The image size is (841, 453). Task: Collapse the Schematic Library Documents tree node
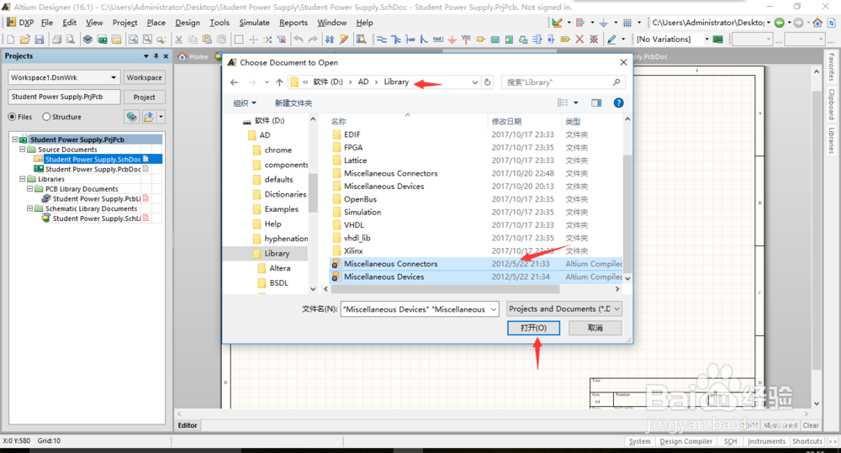[30, 208]
